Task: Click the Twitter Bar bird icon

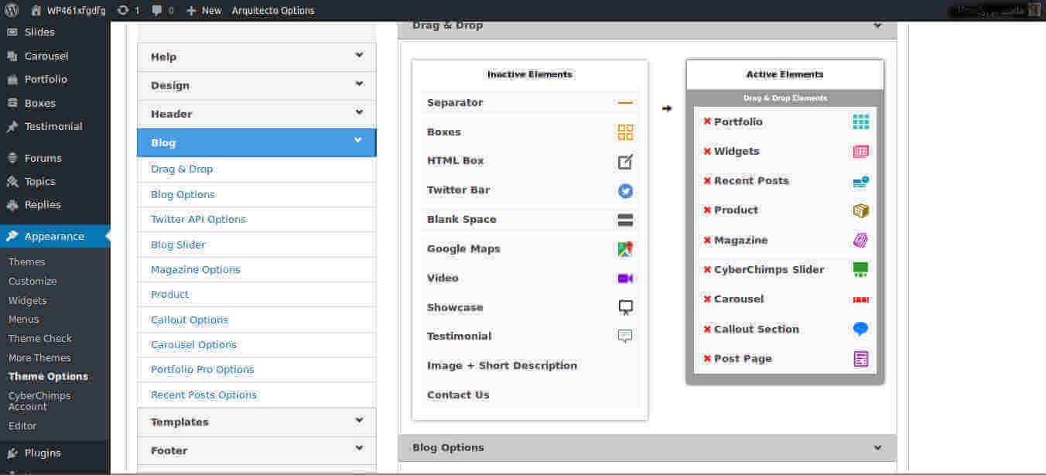Action: click(x=625, y=190)
